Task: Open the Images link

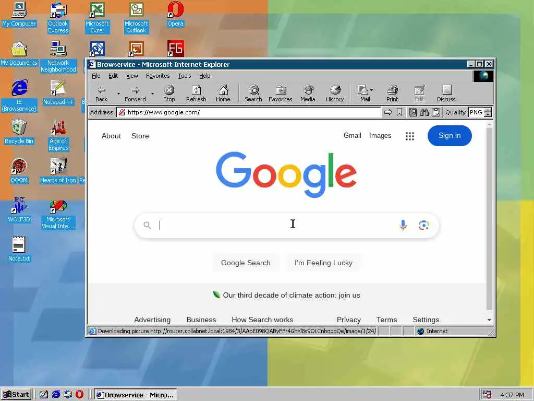Action: tap(380, 136)
